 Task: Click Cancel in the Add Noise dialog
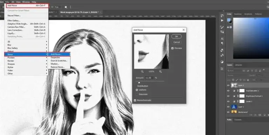177,42
